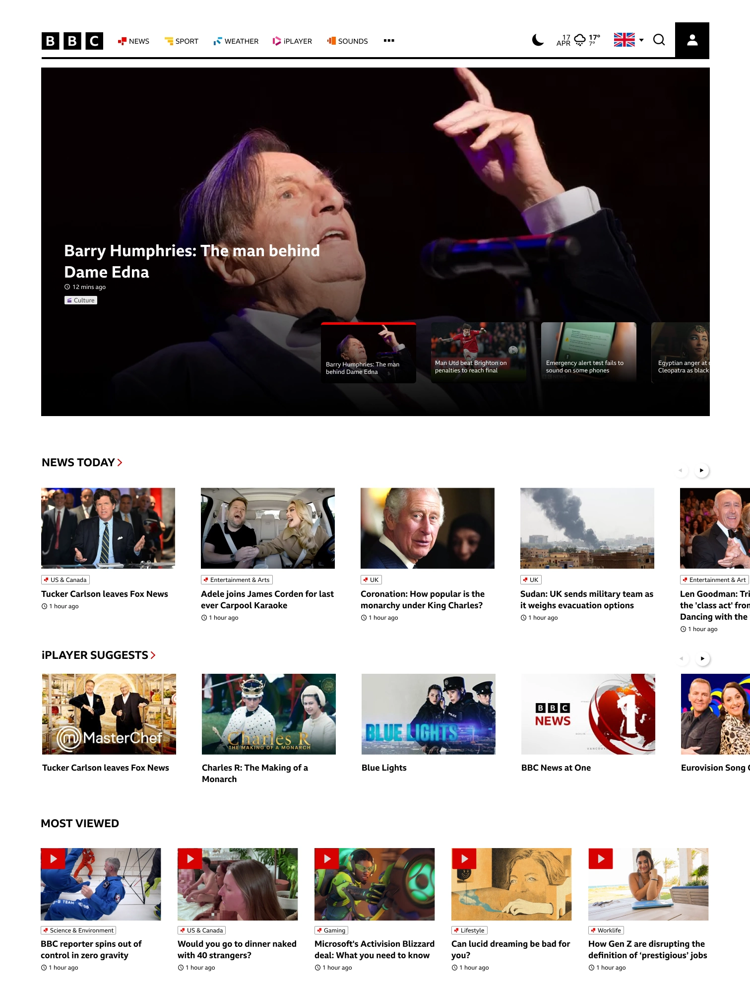This screenshot has height=1001, width=750.
Task: Advance iPlayer Suggests carousel with next arrow
Action: coord(702,658)
